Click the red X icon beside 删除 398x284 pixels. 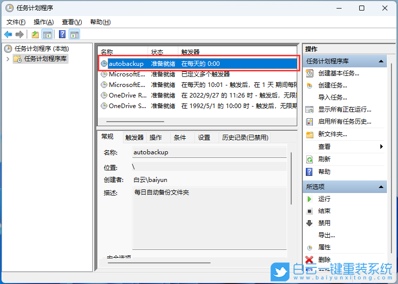click(309, 260)
